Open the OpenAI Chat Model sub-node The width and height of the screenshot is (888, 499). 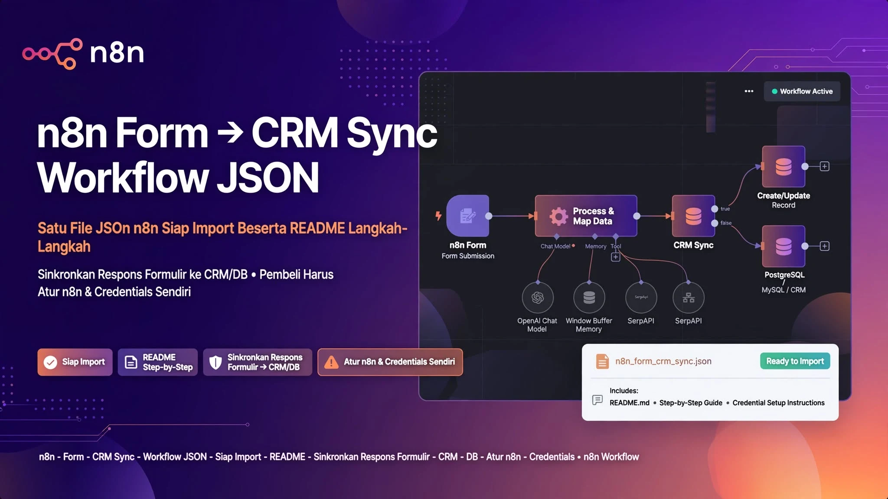538,298
